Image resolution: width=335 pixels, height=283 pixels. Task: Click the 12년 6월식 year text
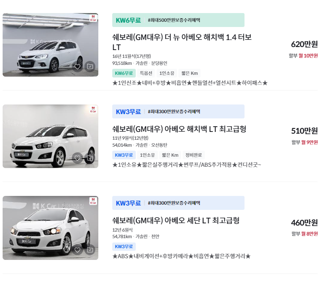coord(122,230)
